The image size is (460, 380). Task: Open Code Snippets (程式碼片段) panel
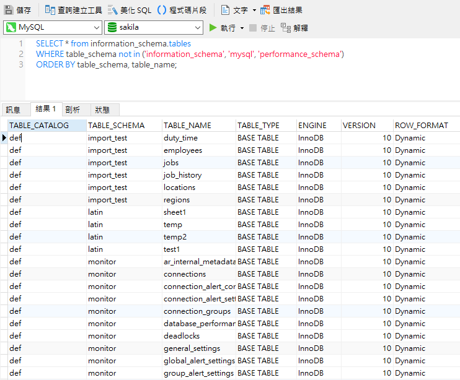pos(162,10)
